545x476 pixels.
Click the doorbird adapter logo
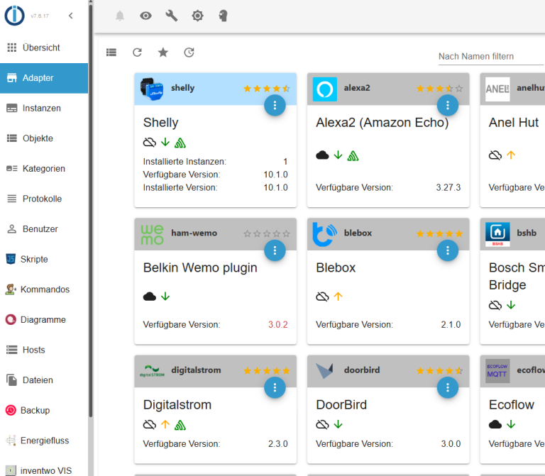[x=324, y=371]
